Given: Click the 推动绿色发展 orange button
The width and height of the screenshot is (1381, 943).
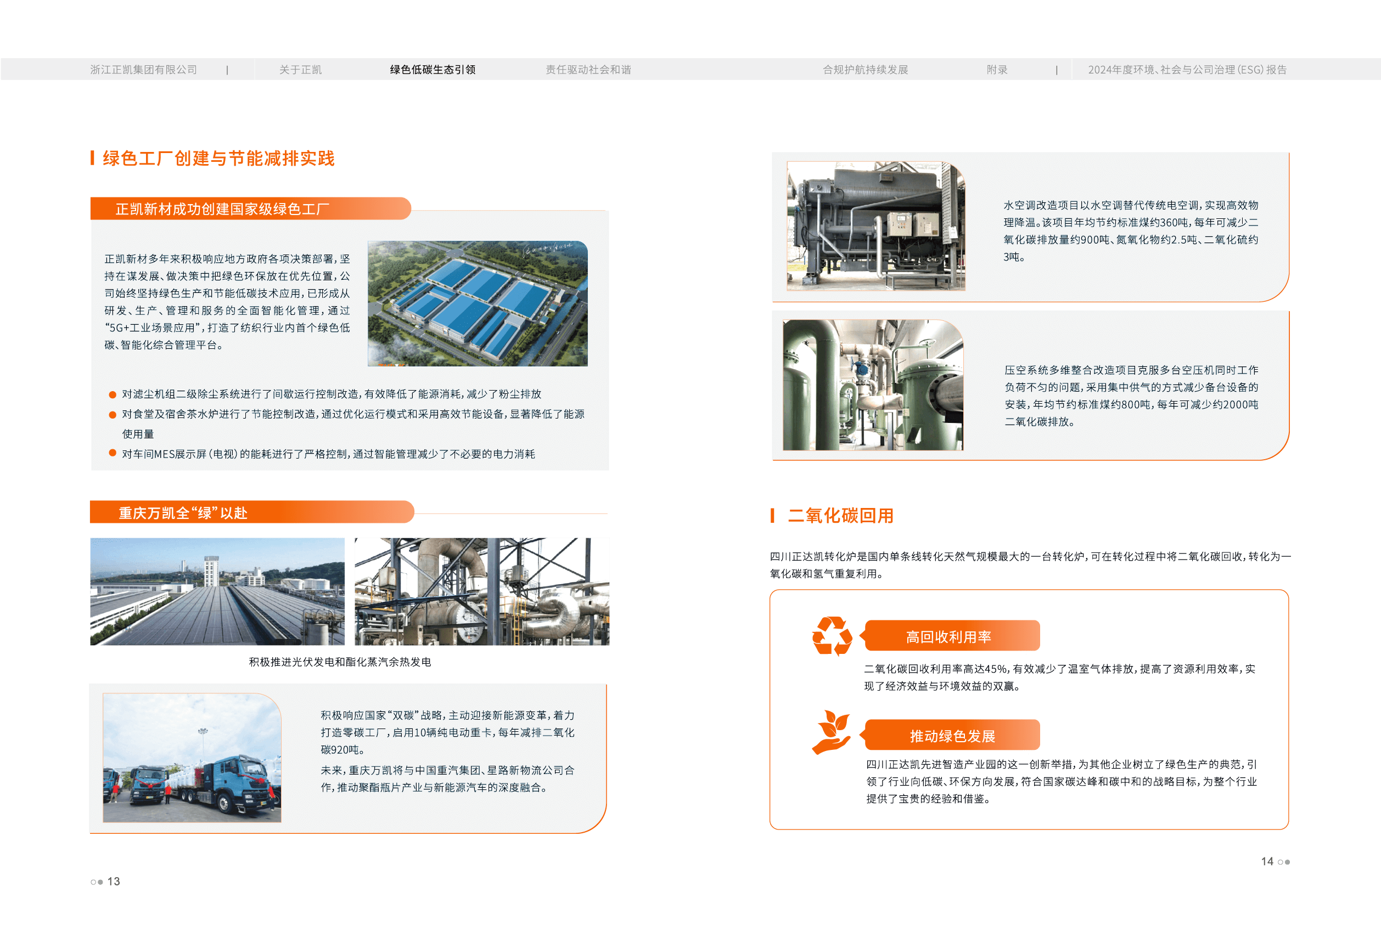Looking at the screenshot, I should pos(951,736).
